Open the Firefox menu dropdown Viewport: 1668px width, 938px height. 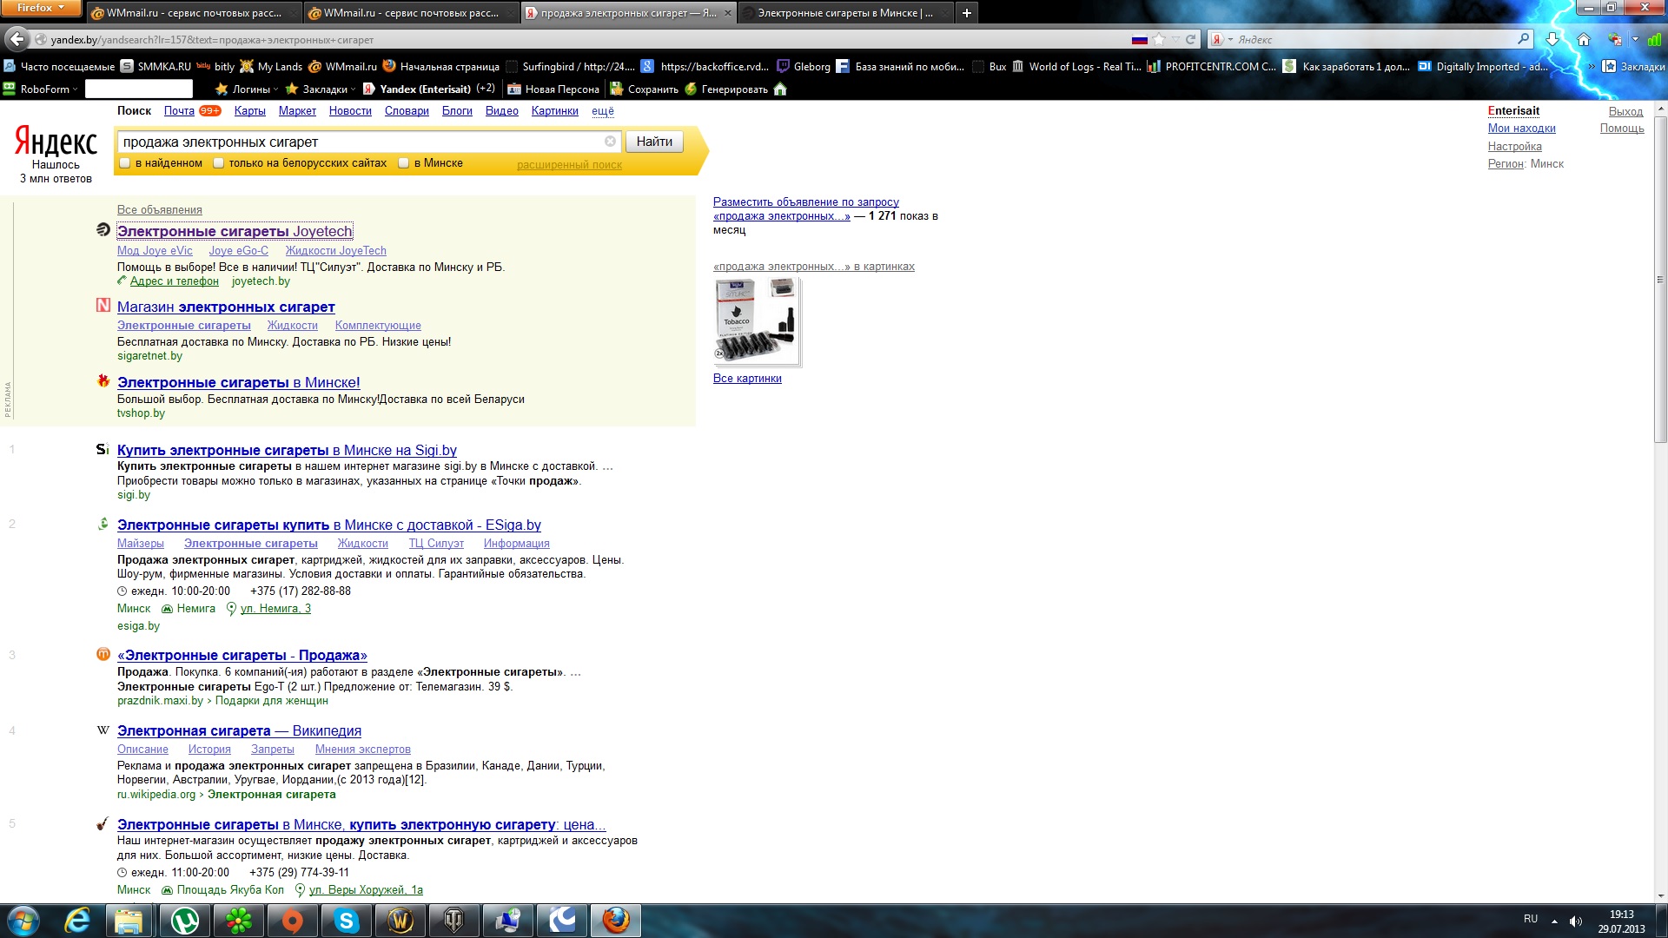click(x=41, y=8)
